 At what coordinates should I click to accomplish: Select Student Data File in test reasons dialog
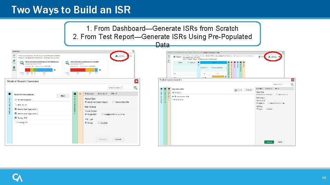[x=113, y=102]
